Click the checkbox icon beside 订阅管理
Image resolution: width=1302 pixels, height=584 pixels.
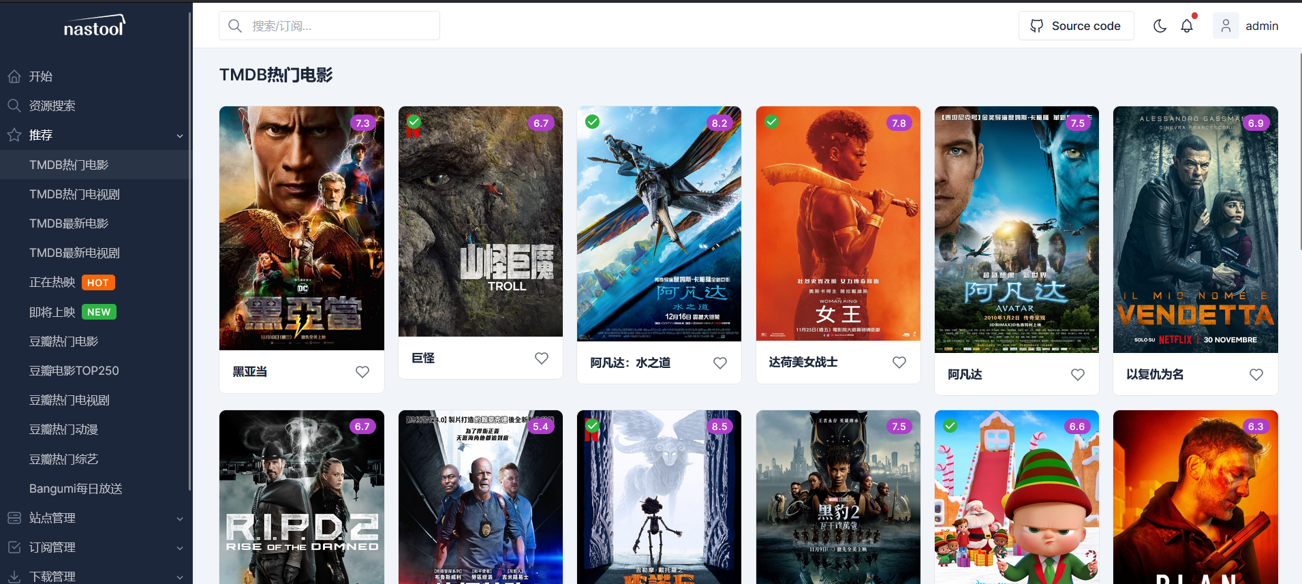(14, 547)
